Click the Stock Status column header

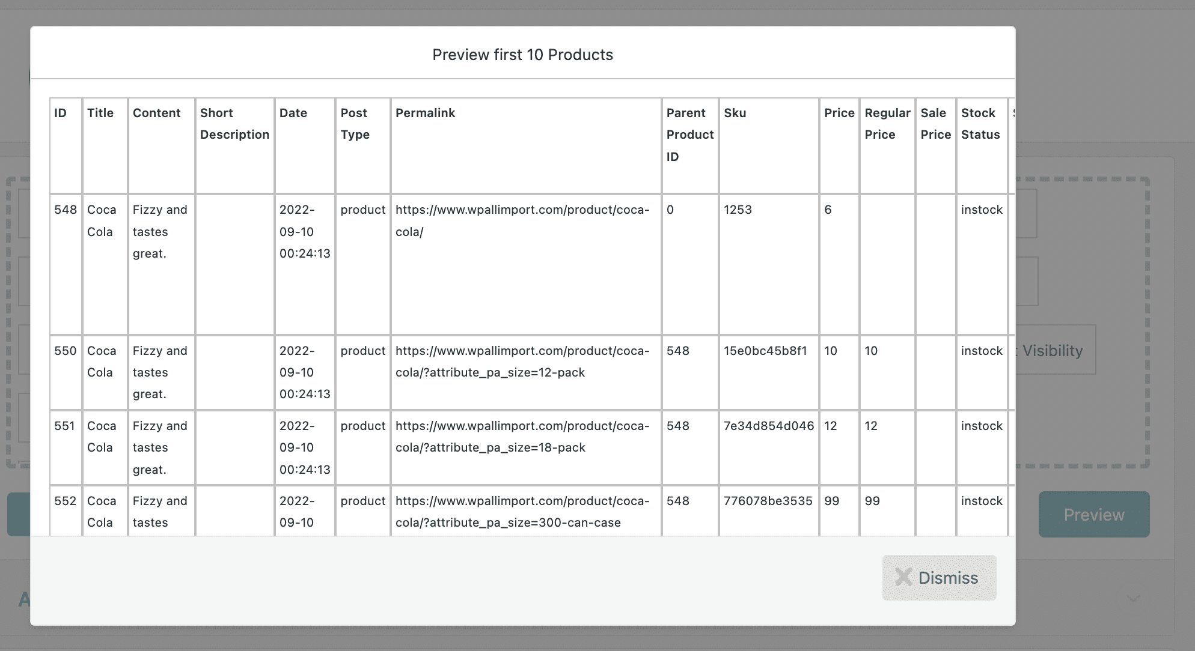pyautogui.click(x=980, y=124)
